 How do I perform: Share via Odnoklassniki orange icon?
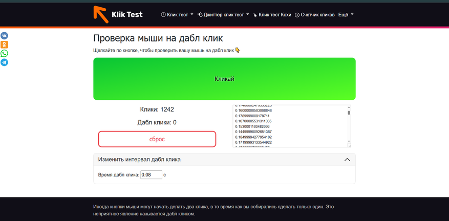[4, 45]
